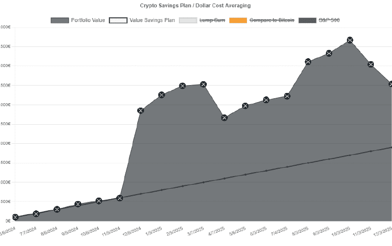
Task: Select the 9/3/2025 portfolio marker
Action: pyautogui.click(x=329, y=53)
